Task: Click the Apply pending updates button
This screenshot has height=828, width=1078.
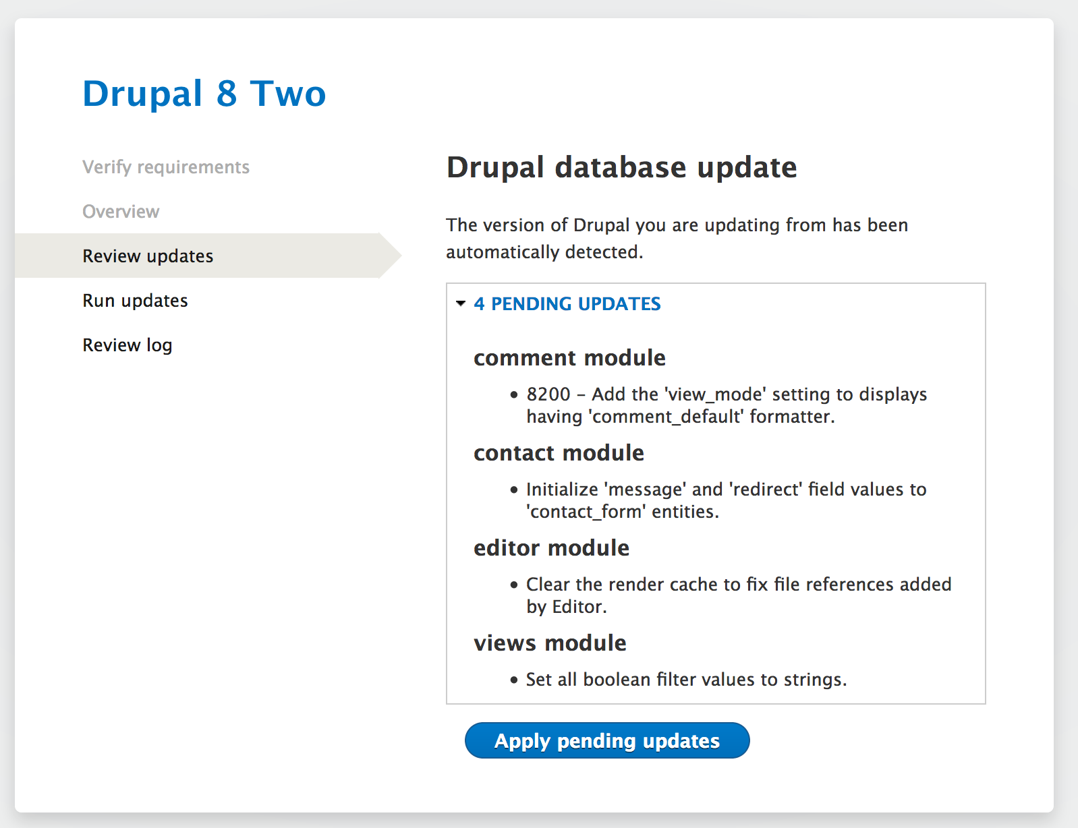Action: click(x=607, y=740)
